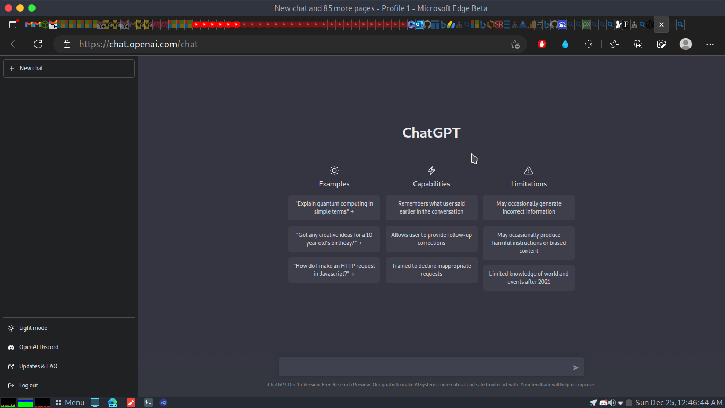Open the Visual Studio taskbar icon
This screenshot has width=725, height=408.
pos(163,403)
